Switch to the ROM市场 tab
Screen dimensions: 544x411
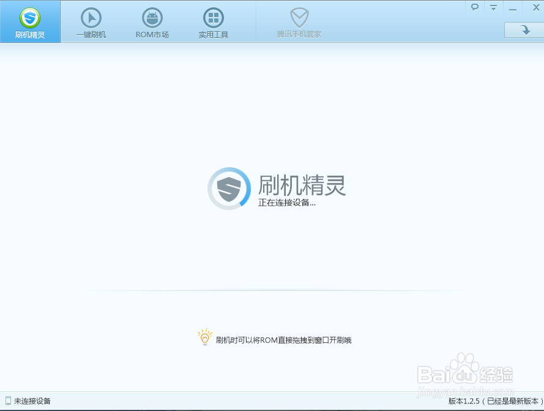pyautogui.click(x=152, y=22)
